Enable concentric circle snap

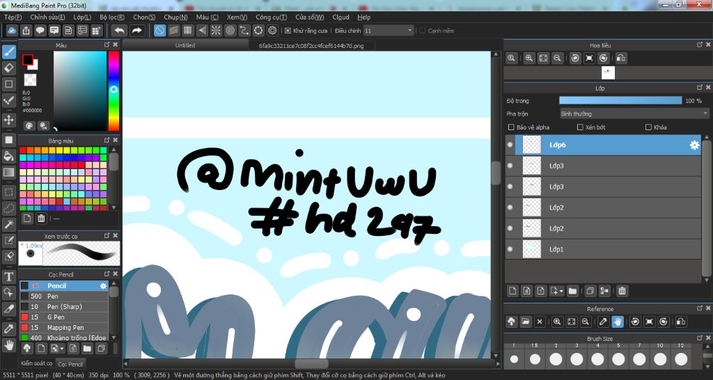[x=230, y=31]
